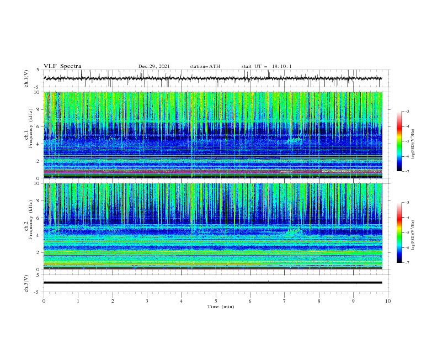Screen dimensions: 437x338
Task: Click the '8' kHz tick on ch.2 spectrogram
Action: pos(39,201)
